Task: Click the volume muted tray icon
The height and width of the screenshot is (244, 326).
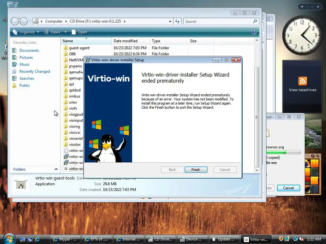Action: [302, 239]
